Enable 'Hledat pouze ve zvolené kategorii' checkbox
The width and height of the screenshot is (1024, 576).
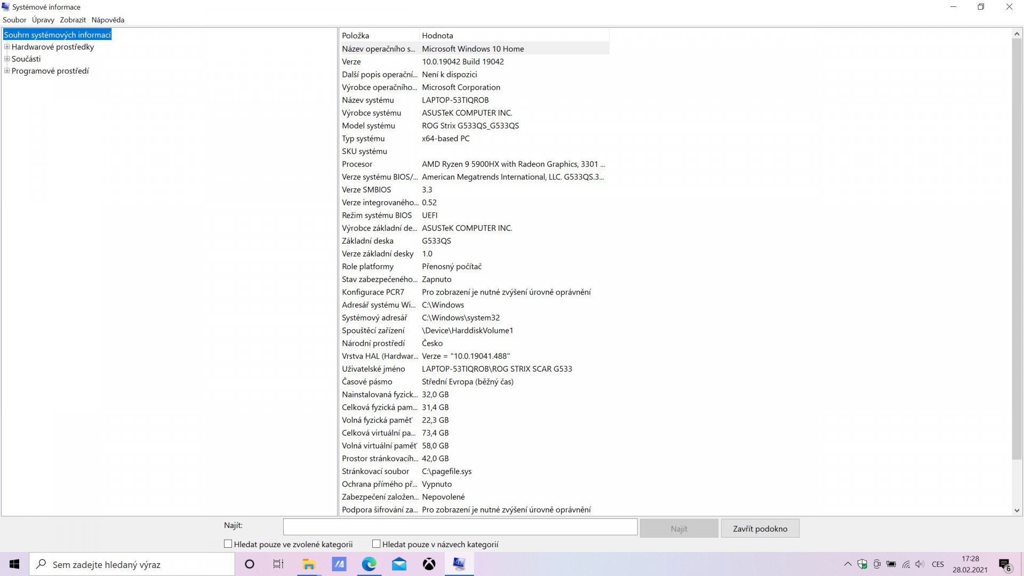tap(228, 544)
